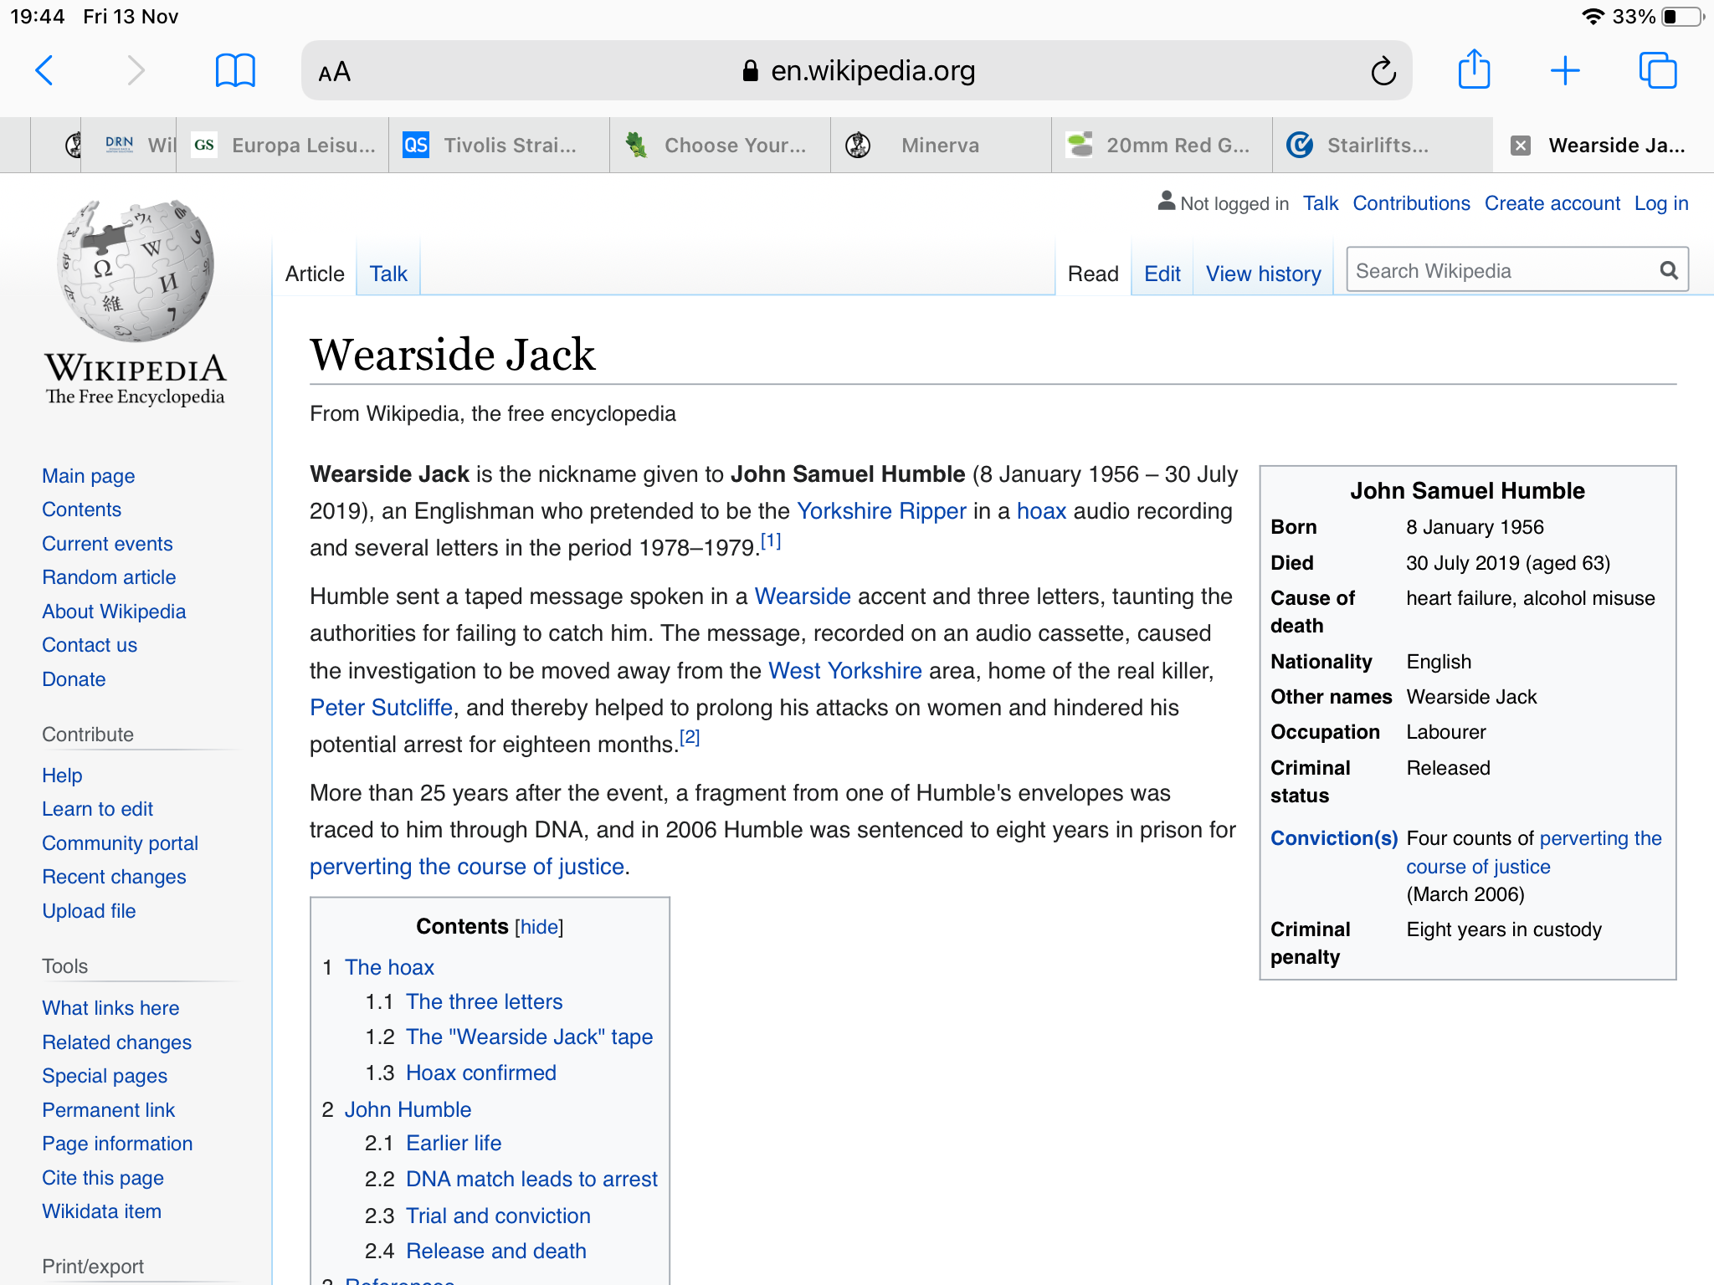Open Current events sidebar link
1714x1285 pixels.
pyautogui.click(x=107, y=544)
